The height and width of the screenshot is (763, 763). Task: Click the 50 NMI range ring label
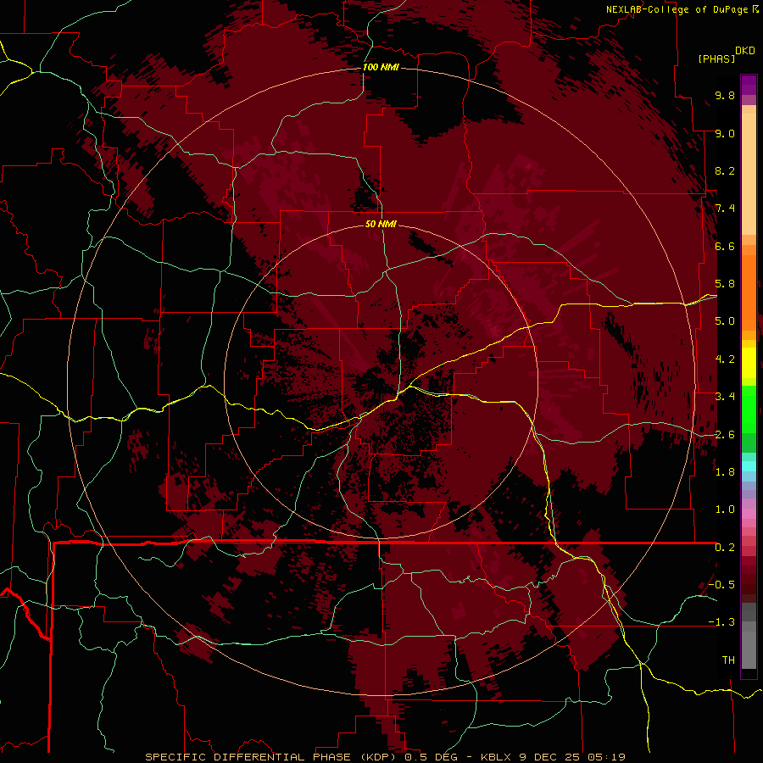pyautogui.click(x=381, y=225)
